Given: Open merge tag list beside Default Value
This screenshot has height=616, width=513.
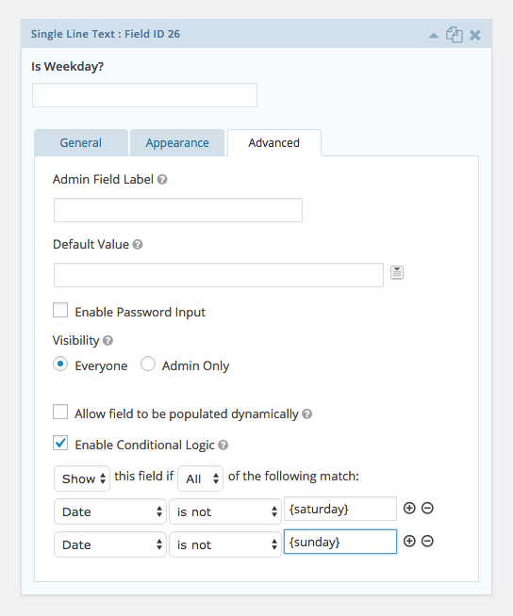Looking at the screenshot, I should (397, 272).
